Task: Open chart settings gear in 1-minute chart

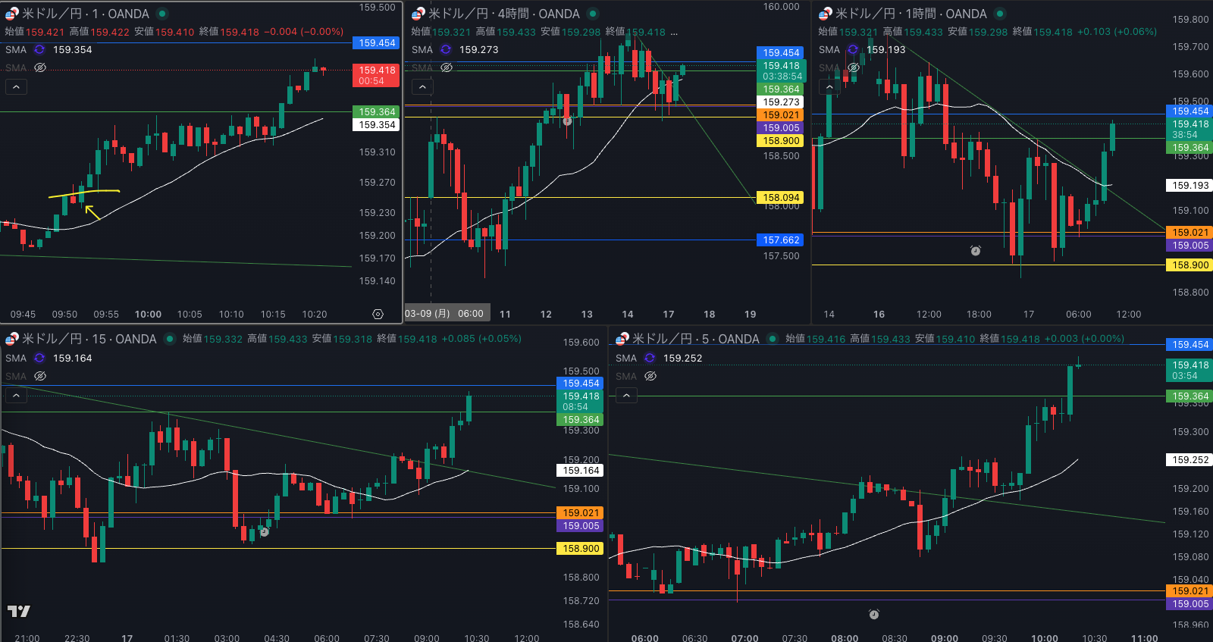Action: click(x=378, y=314)
